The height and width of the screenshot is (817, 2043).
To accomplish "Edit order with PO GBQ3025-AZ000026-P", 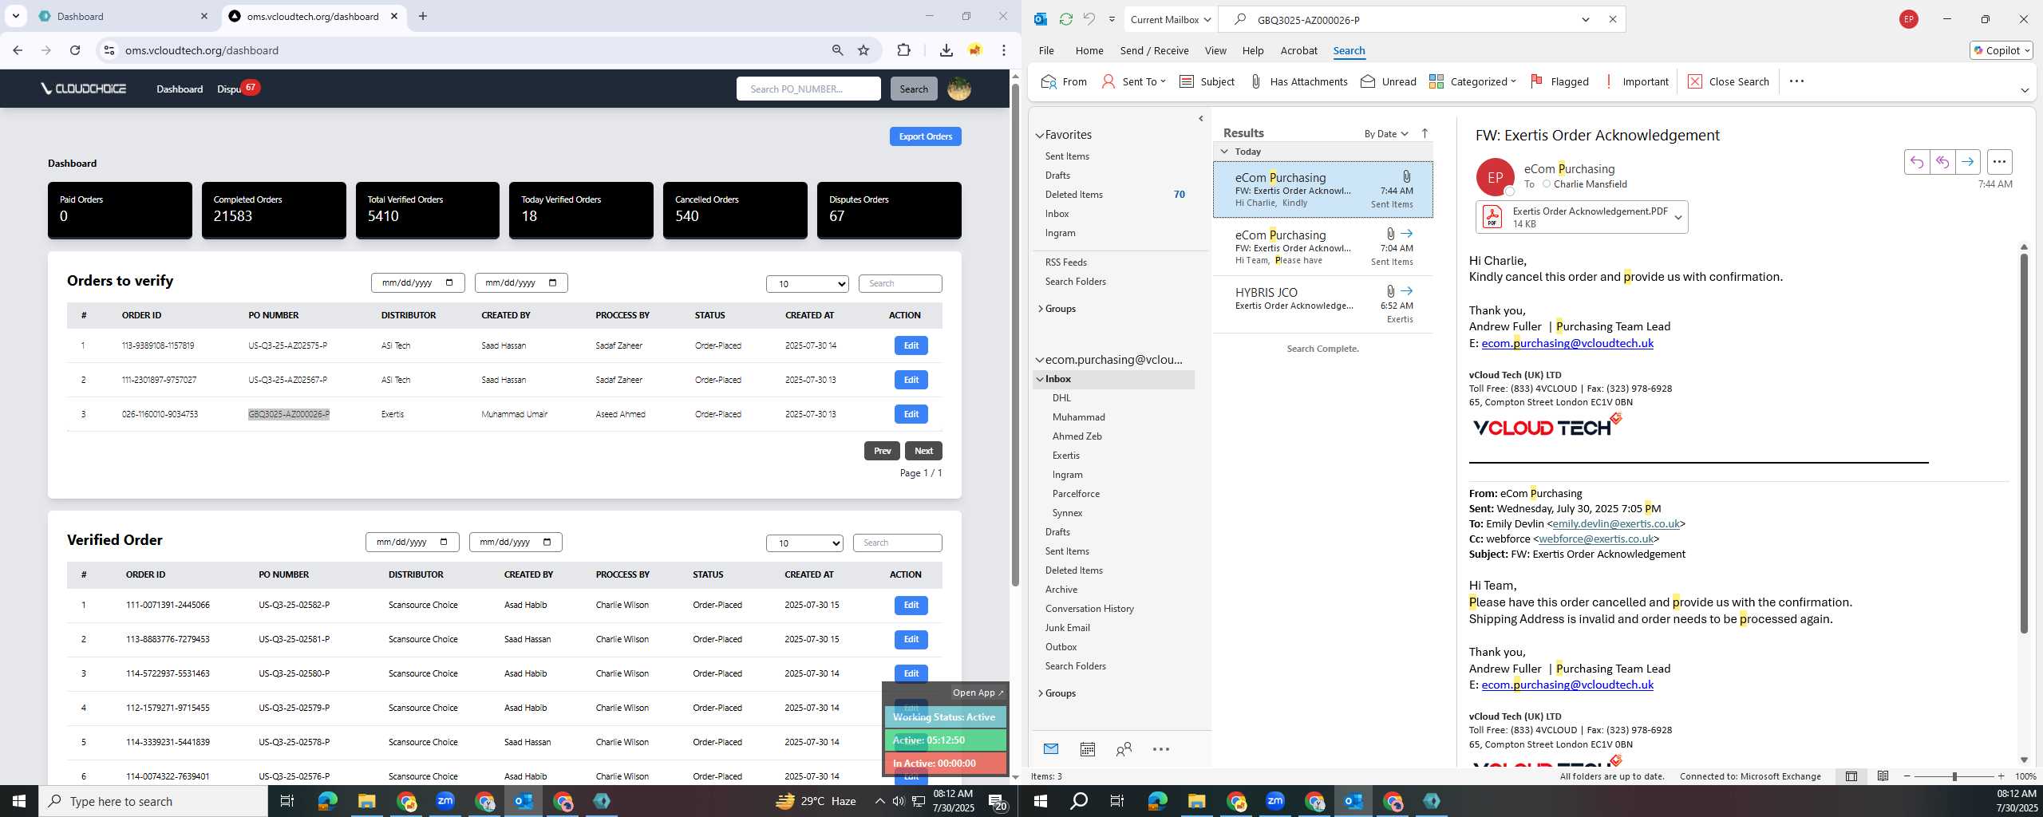I will 911,414.
